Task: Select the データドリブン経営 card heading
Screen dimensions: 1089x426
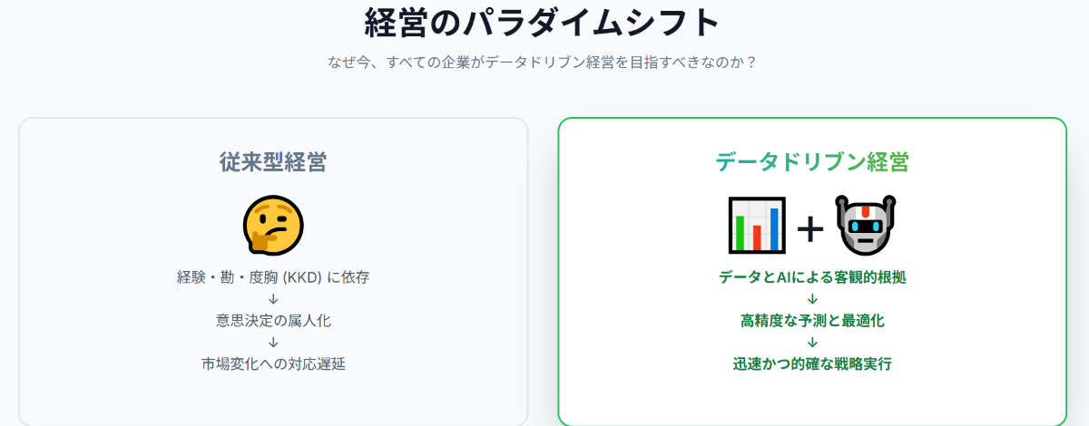Action: pyautogui.click(x=812, y=162)
